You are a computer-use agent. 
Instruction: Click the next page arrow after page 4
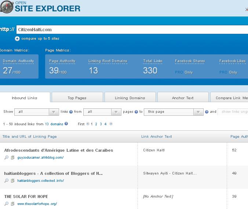tap(111, 124)
